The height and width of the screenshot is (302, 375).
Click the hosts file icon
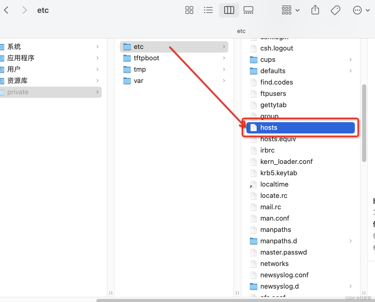click(254, 128)
